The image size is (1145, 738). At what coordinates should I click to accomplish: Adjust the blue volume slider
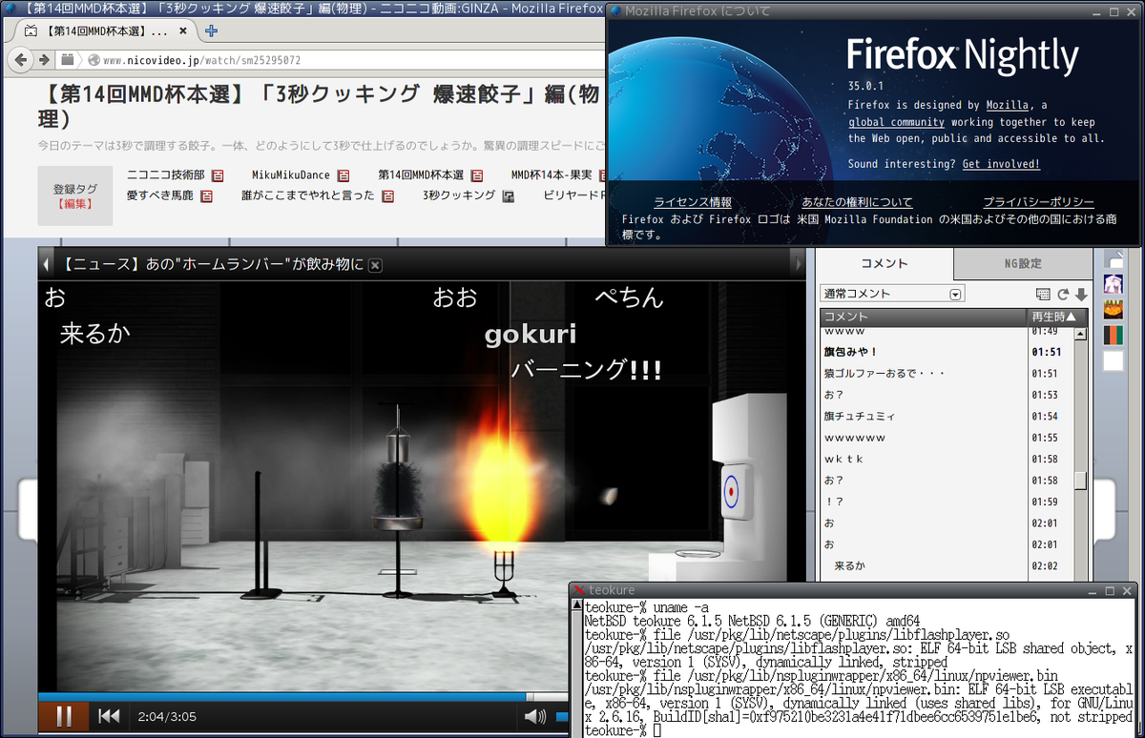[x=562, y=717]
